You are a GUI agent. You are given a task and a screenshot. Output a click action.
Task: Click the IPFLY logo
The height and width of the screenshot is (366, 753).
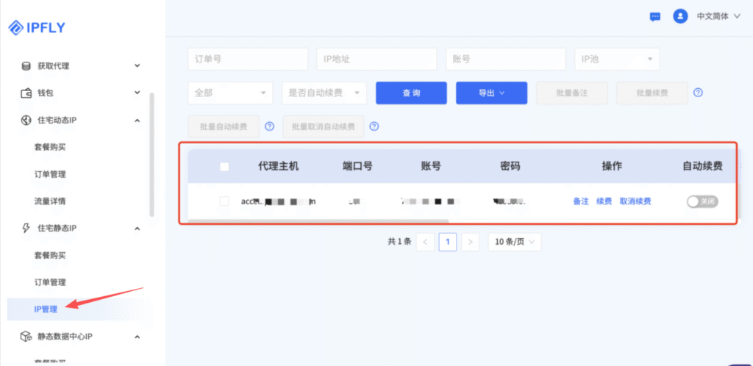click(x=37, y=28)
